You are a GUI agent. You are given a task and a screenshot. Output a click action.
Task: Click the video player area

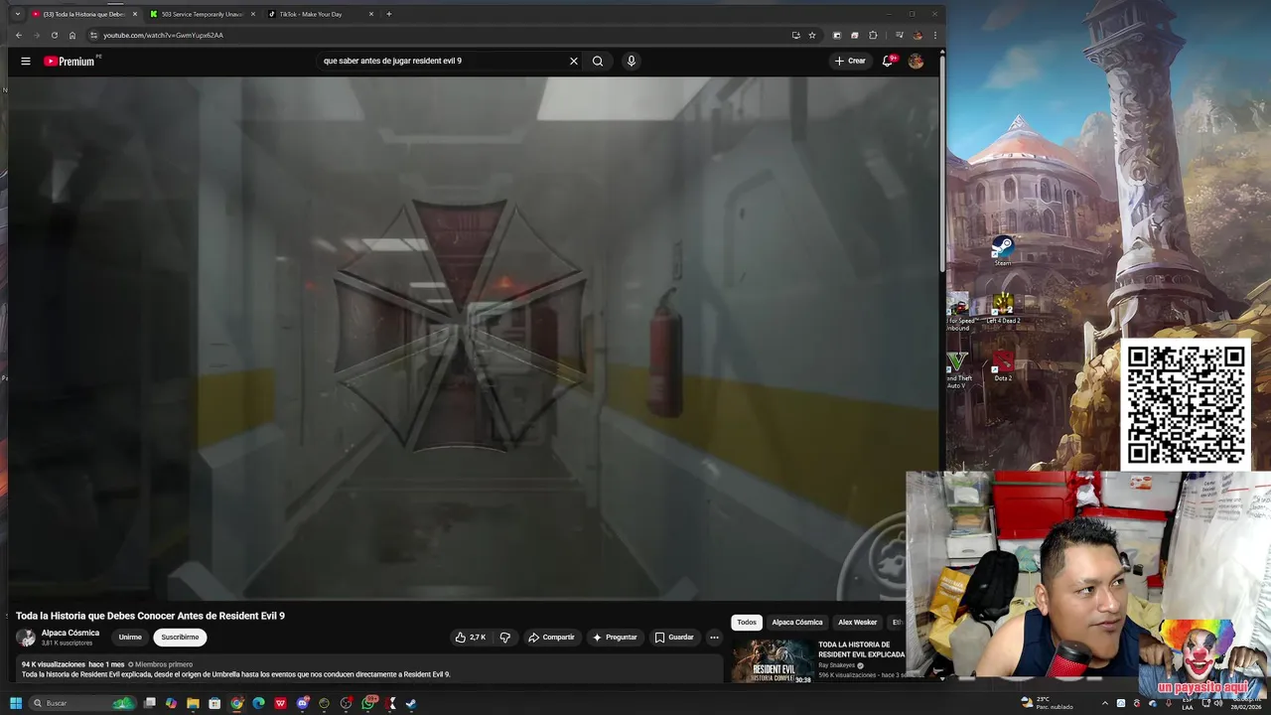point(474,338)
